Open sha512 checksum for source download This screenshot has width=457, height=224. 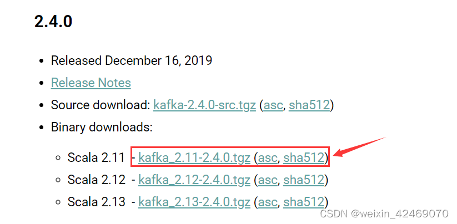pyautogui.click(x=309, y=105)
